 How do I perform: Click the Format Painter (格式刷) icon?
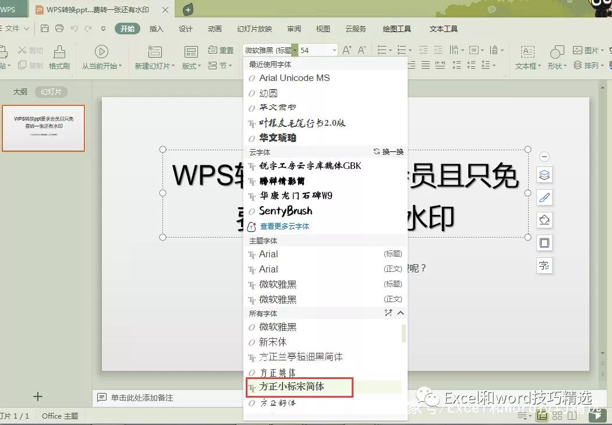click(59, 51)
